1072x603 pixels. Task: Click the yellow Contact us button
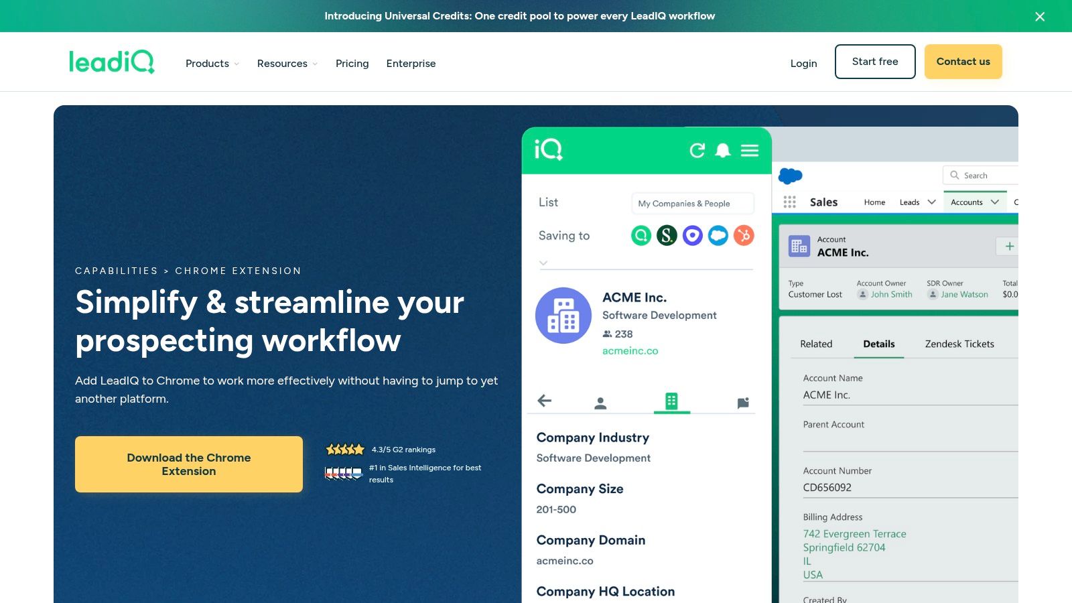pyautogui.click(x=963, y=61)
